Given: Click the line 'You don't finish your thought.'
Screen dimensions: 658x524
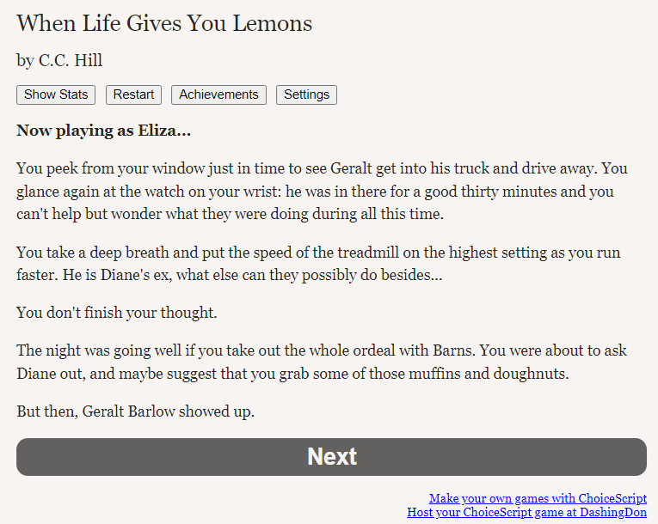Looking at the screenshot, I should pyautogui.click(x=117, y=313).
